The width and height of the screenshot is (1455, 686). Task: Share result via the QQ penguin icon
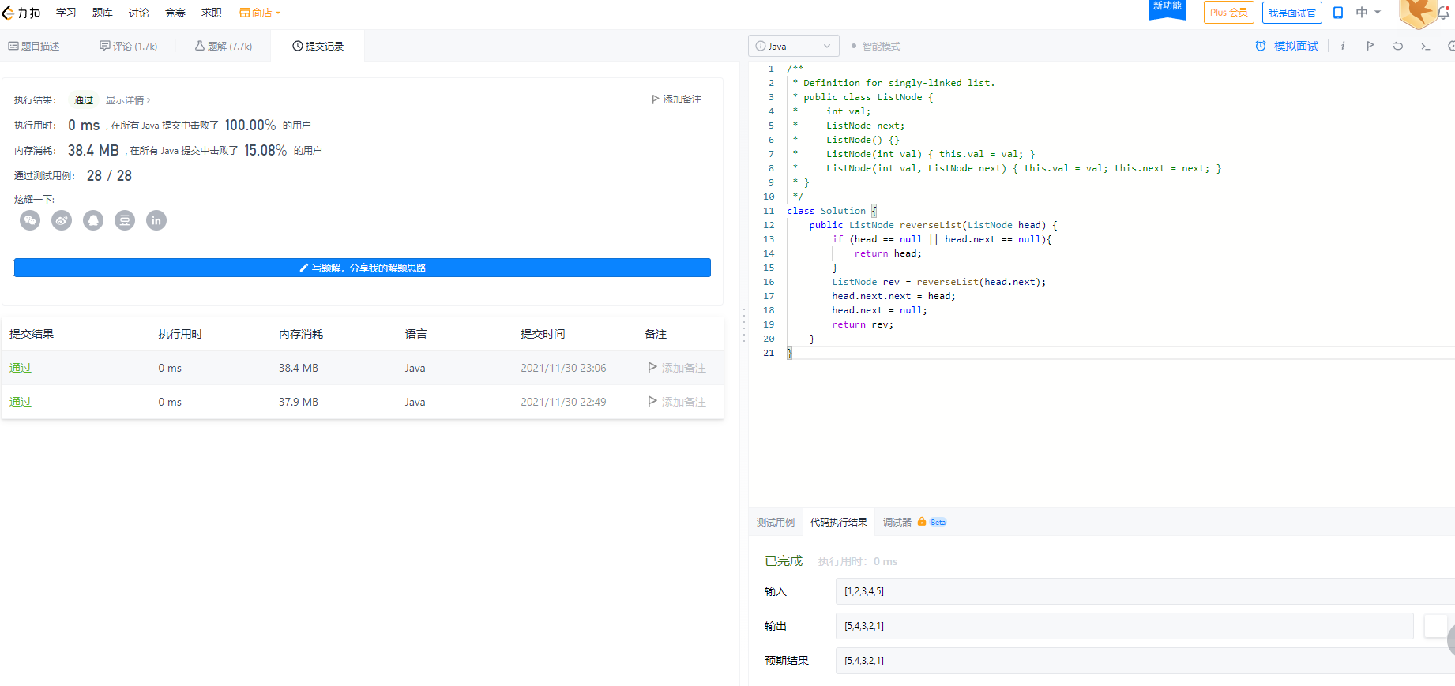[93, 220]
